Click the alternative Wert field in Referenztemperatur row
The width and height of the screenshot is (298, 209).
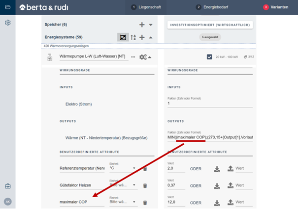(x=244, y=168)
